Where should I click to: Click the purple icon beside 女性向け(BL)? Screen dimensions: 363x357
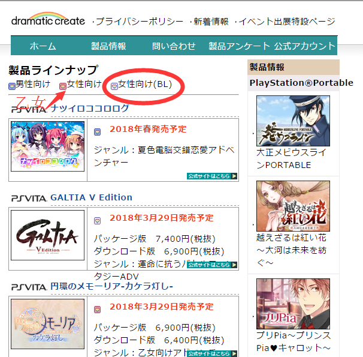pyautogui.click(x=114, y=86)
